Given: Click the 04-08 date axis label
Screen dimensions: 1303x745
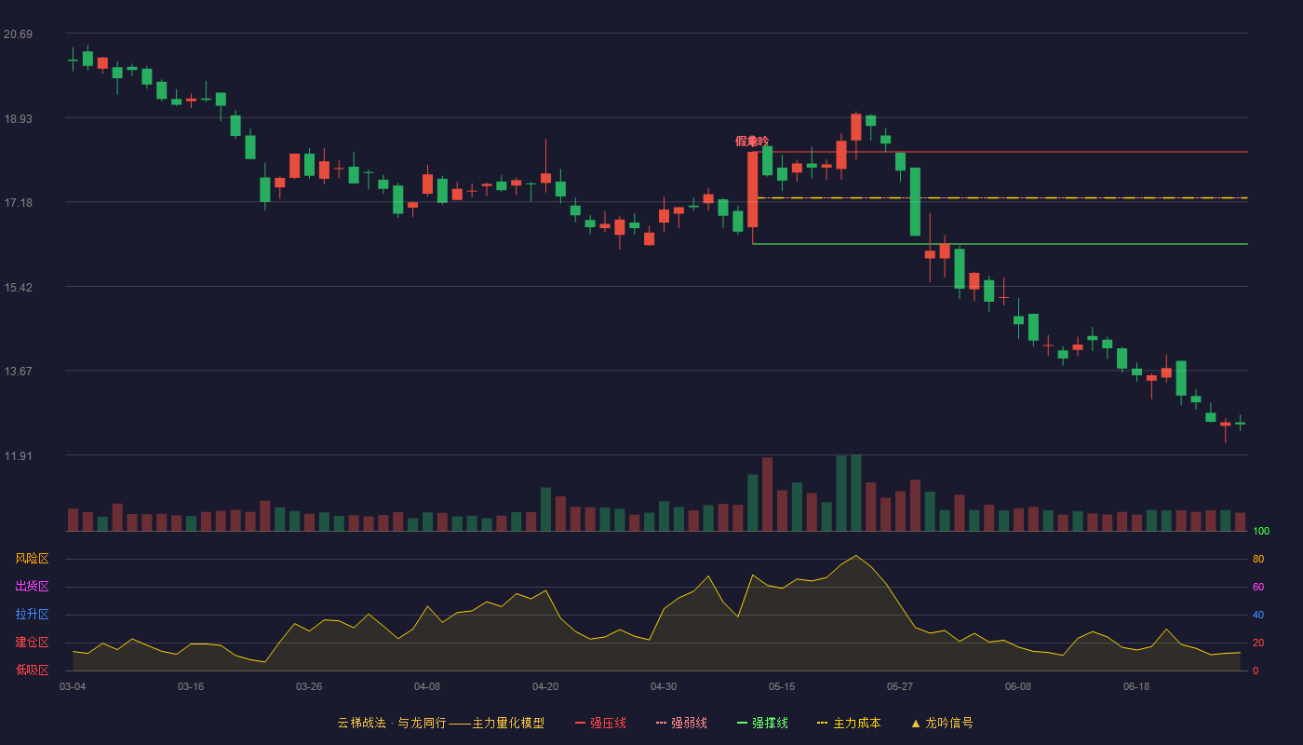Looking at the screenshot, I should point(427,686).
